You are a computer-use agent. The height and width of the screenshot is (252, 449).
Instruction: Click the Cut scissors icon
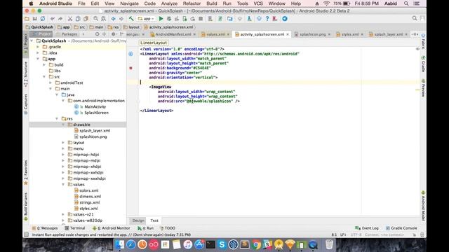tap(70, 19)
